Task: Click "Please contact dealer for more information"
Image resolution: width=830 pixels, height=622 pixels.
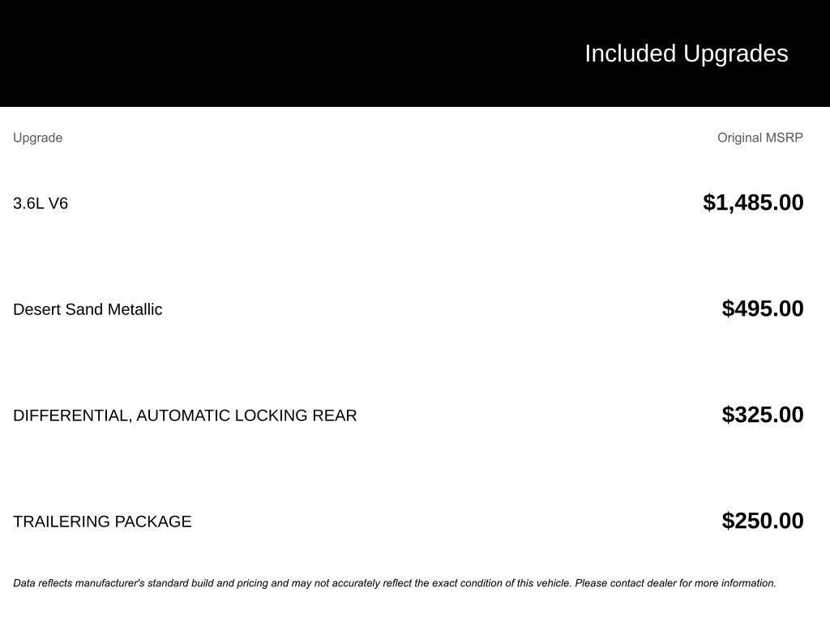Action: click(x=675, y=583)
